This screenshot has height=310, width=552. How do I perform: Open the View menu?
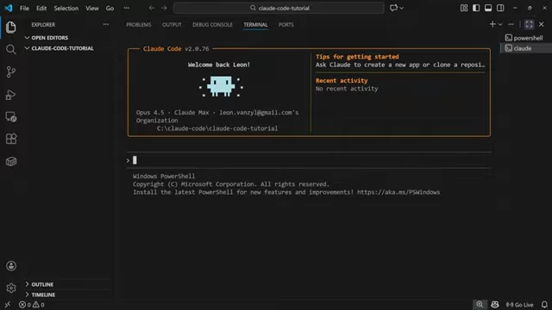click(92, 8)
